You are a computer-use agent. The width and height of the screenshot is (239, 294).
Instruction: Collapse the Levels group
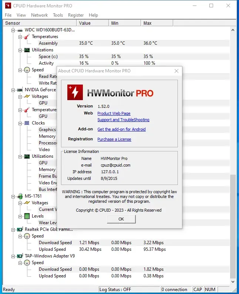20,216
